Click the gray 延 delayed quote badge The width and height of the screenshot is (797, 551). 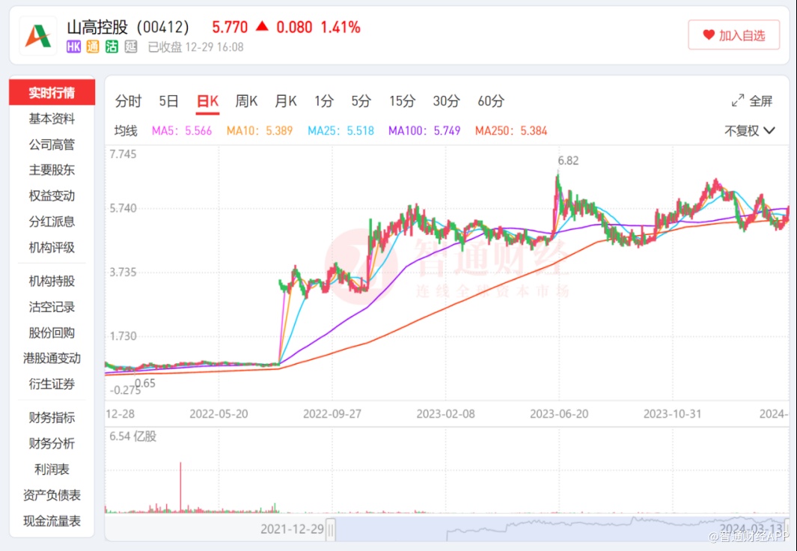[131, 47]
